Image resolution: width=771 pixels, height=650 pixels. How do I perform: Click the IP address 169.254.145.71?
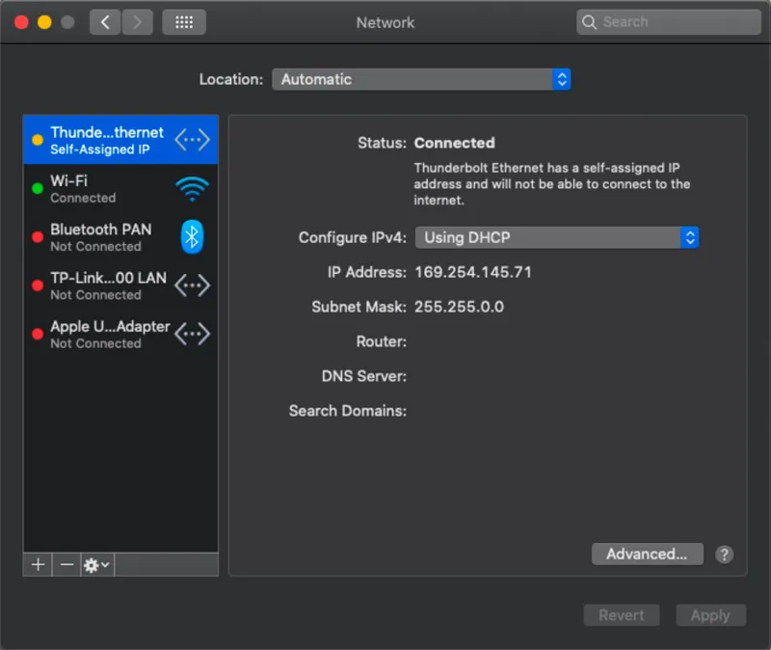[473, 272]
